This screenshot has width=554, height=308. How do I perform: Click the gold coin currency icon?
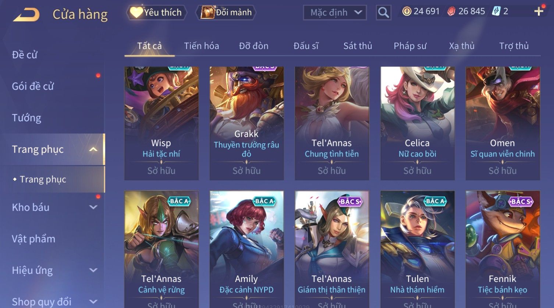[x=407, y=11]
